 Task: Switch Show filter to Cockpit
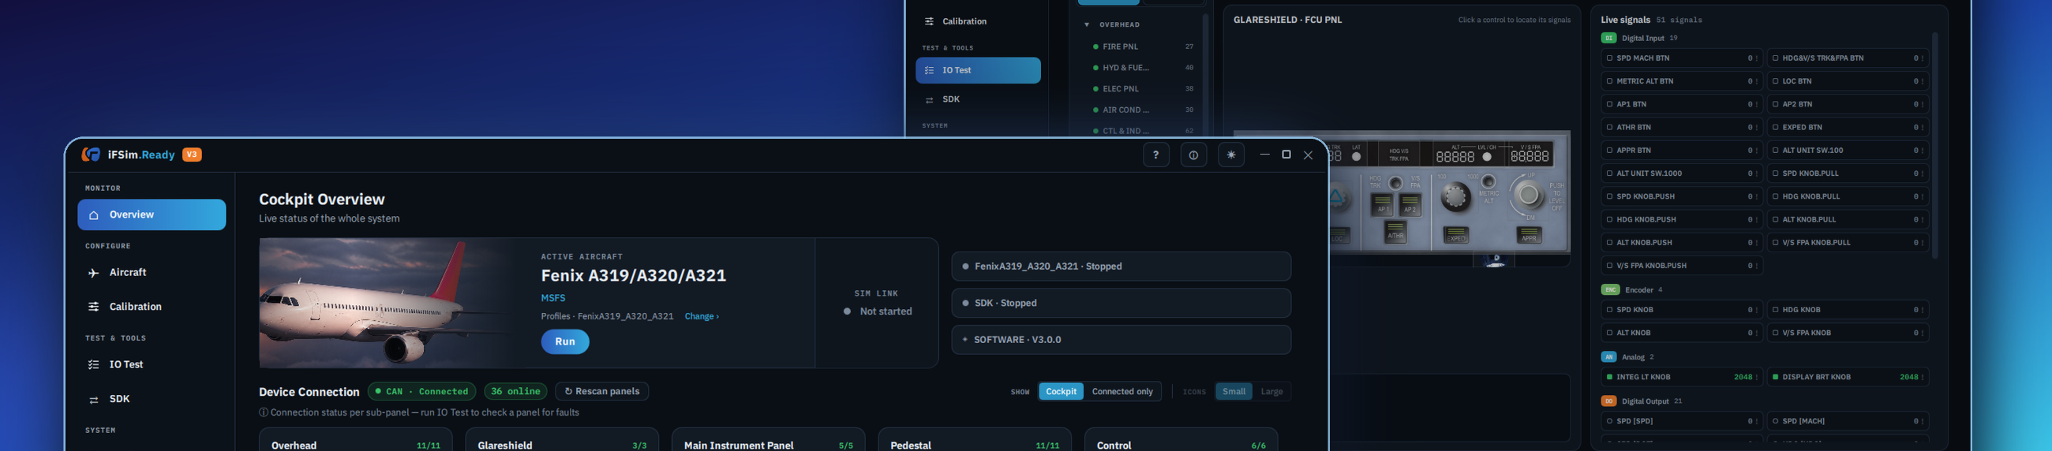coord(1061,391)
